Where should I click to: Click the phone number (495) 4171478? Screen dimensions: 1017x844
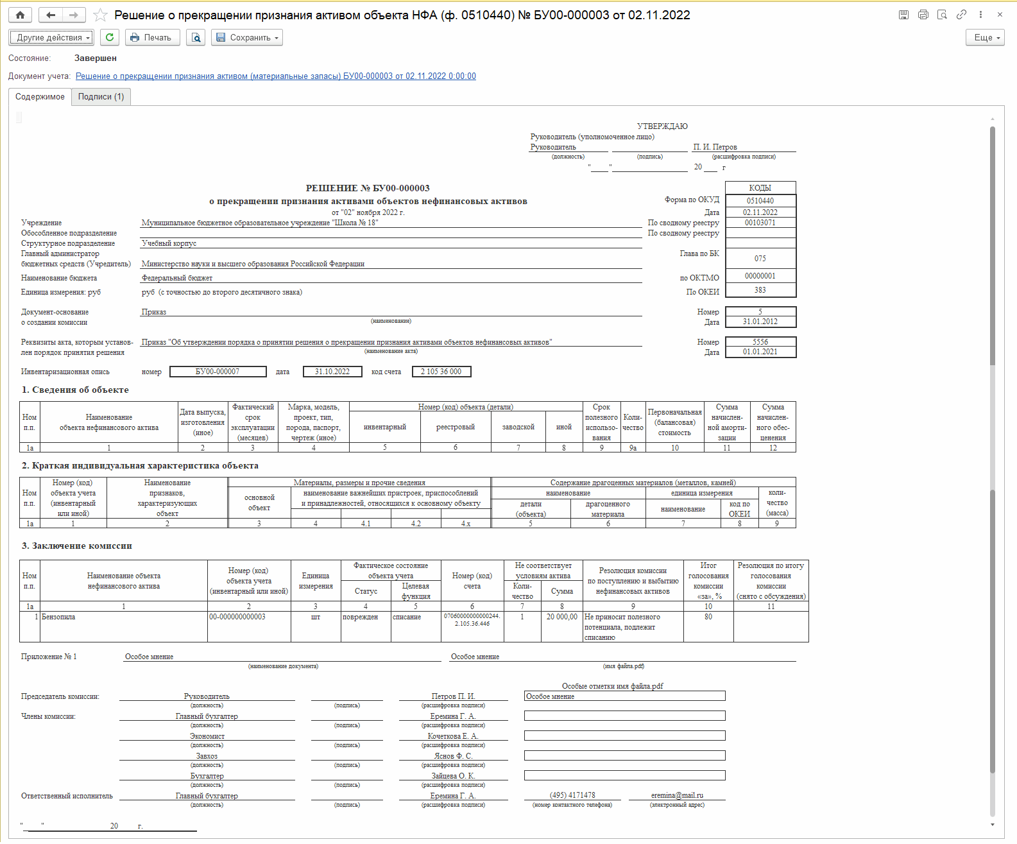click(572, 795)
